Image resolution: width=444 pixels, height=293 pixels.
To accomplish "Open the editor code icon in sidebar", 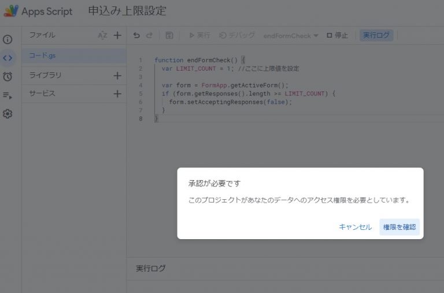I will click(x=8, y=58).
